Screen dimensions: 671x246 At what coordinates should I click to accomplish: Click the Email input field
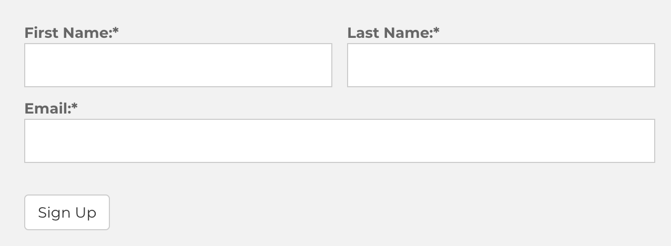(x=339, y=141)
